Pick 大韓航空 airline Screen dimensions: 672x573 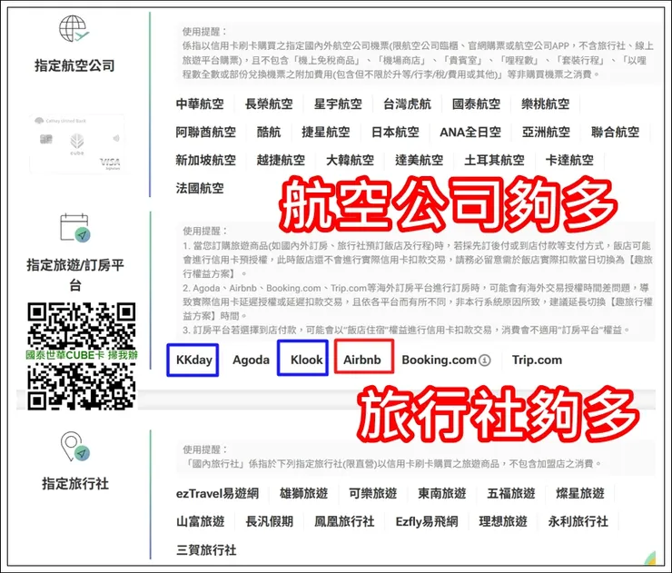pos(351,161)
